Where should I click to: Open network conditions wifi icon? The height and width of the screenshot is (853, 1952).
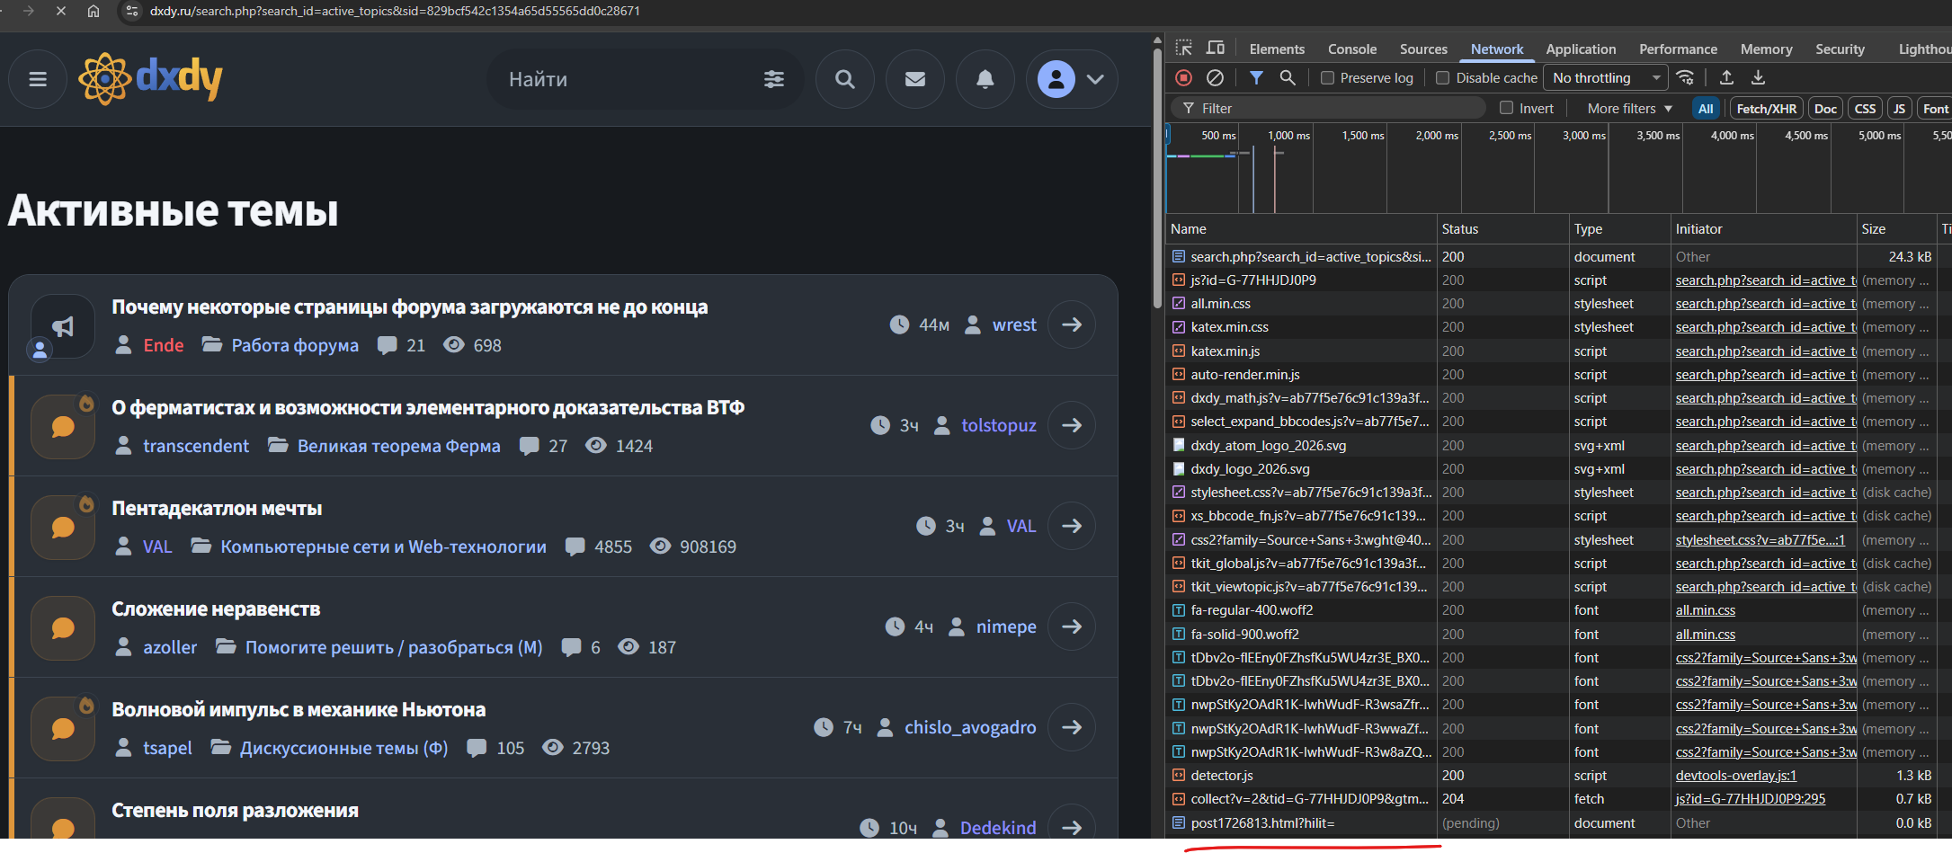click(x=1685, y=78)
